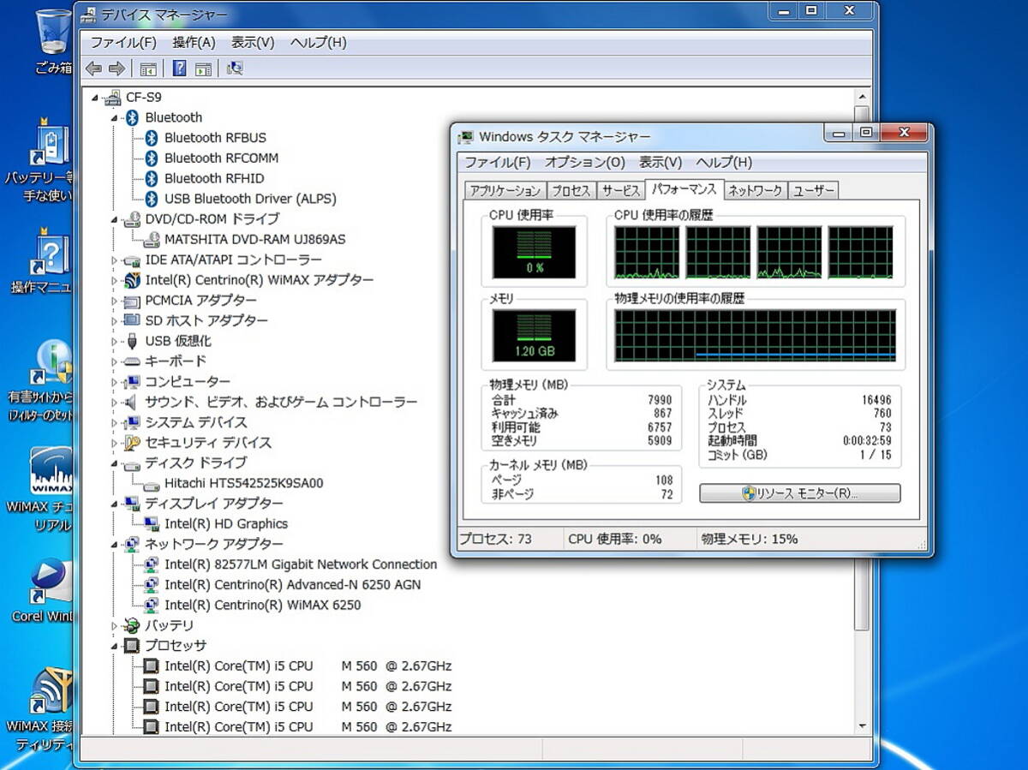This screenshot has width=1028, height=770.
Task: Toggle the action pane toolbar icon
Action: pyautogui.click(x=203, y=69)
